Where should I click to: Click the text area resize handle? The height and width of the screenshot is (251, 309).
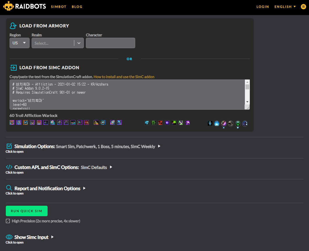point(248,107)
